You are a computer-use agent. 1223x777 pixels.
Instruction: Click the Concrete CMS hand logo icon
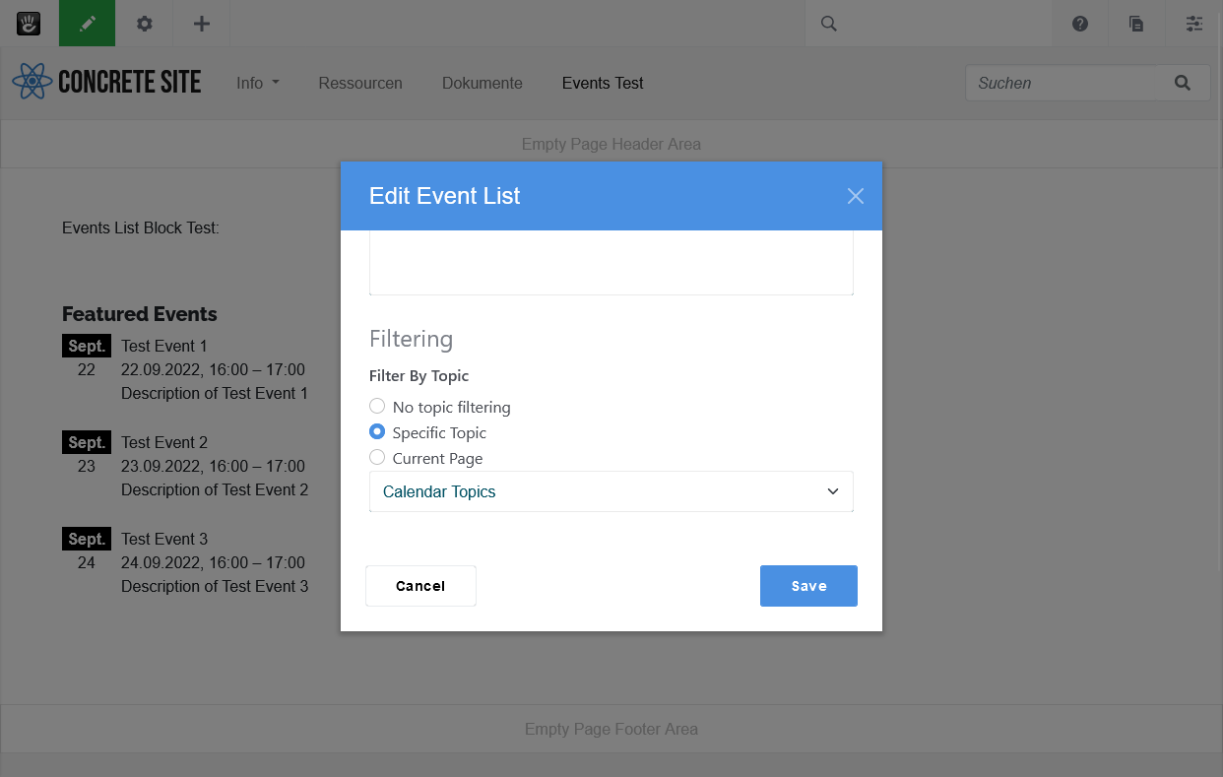[x=28, y=23]
